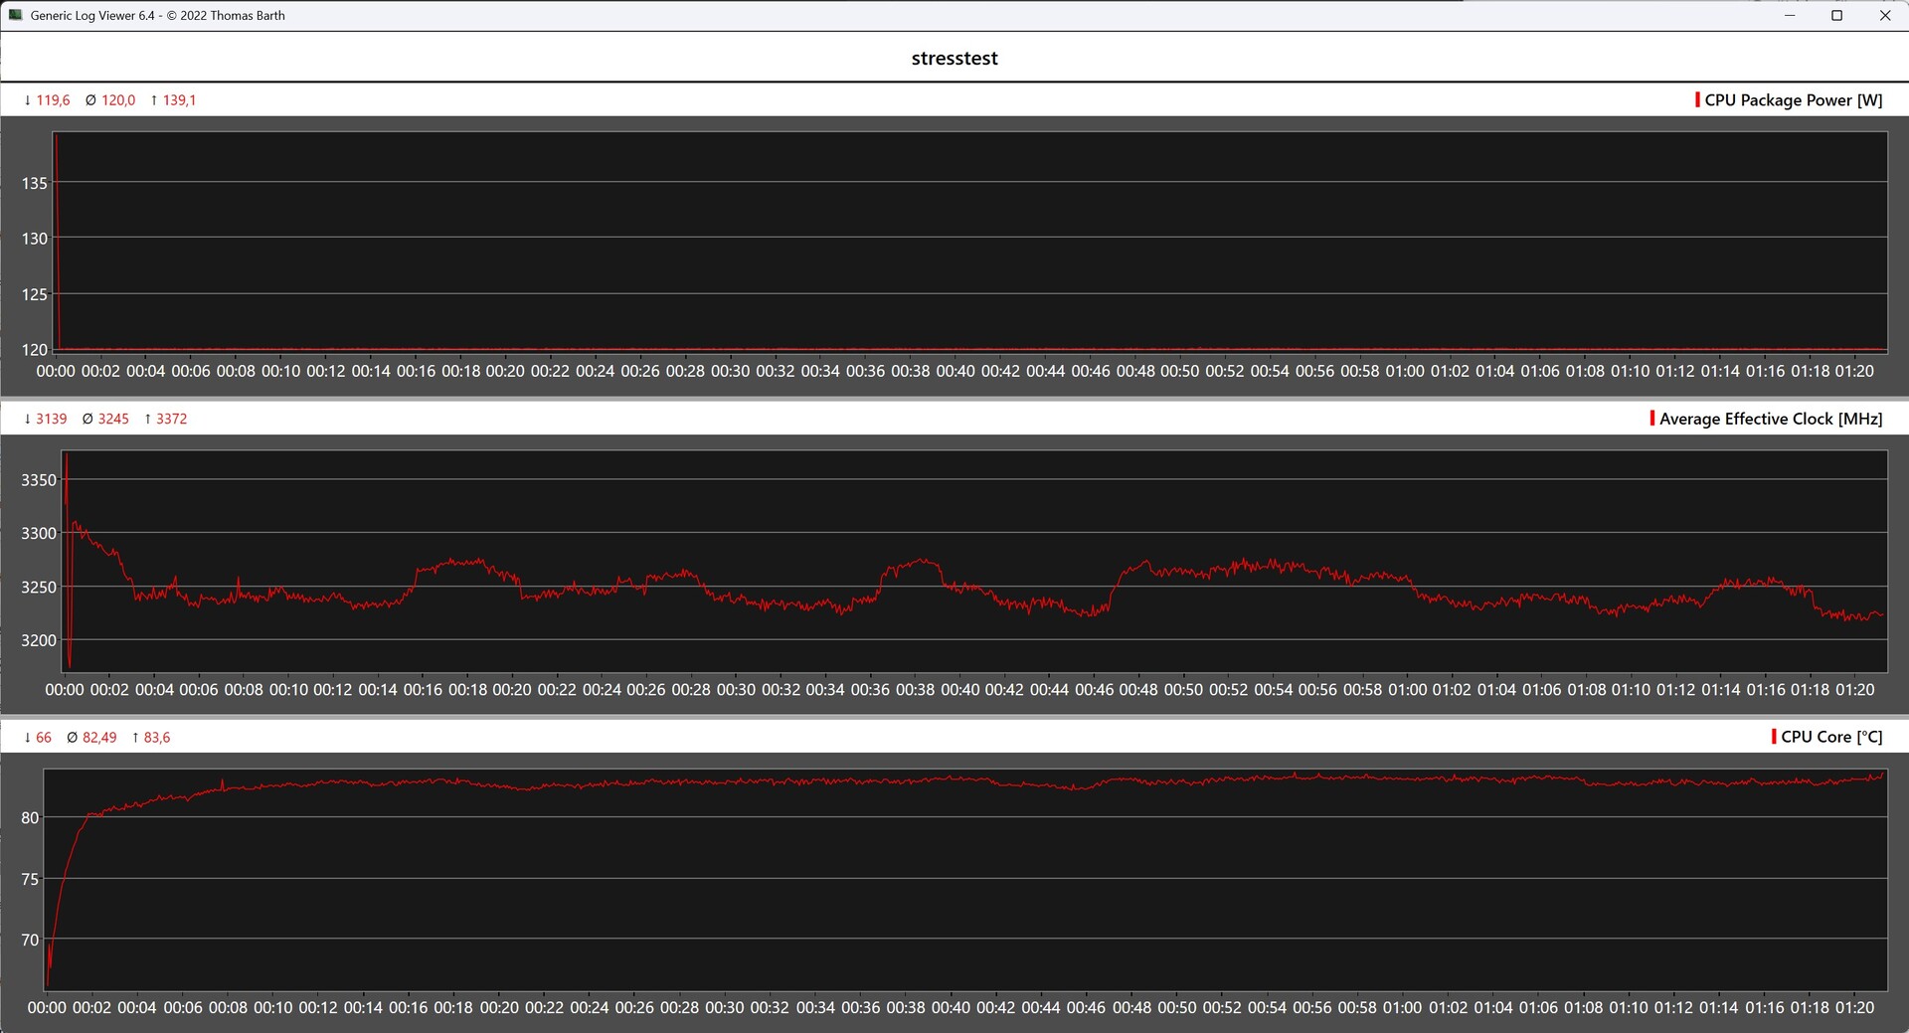The width and height of the screenshot is (1909, 1033).
Task: Click maximum temperature value 83,6
Action: point(157,738)
